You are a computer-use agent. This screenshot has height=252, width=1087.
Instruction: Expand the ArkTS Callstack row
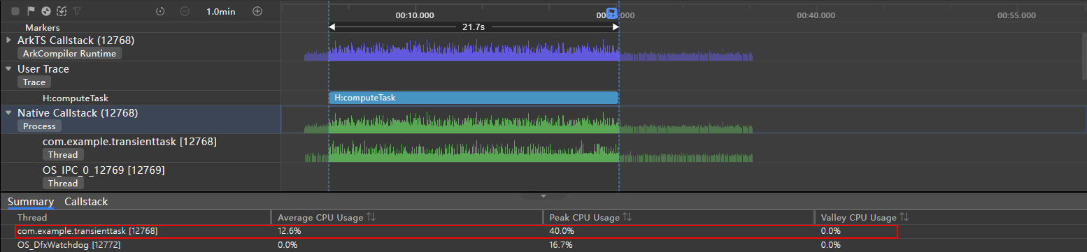[x=8, y=40]
